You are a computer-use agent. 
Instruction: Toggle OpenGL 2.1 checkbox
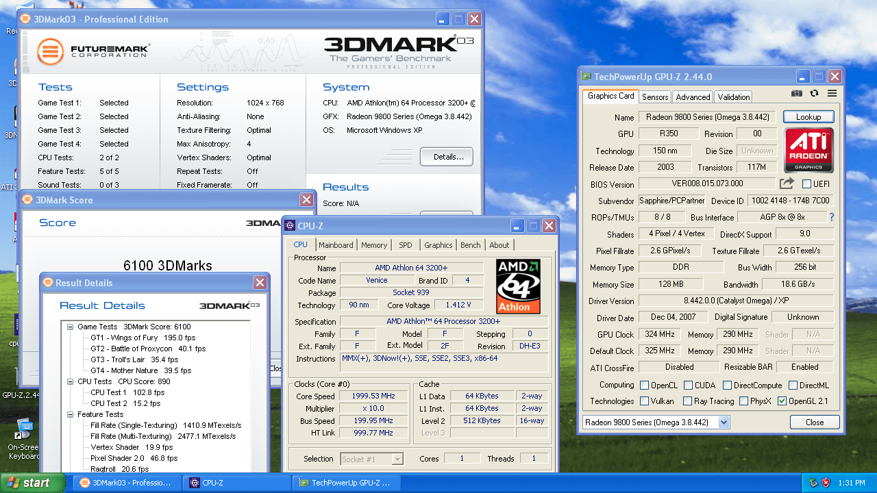pyautogui.click(x=782, y=401)
